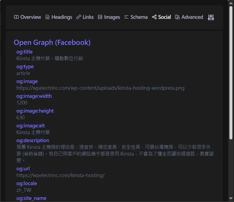Click the og:image:width label

34,96
